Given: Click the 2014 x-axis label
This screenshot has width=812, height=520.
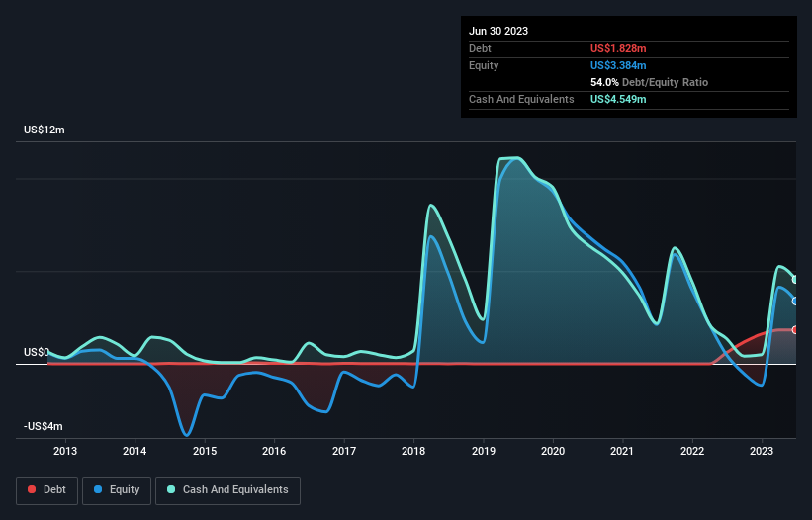Looking at the screenshot, I should (135, 451).
